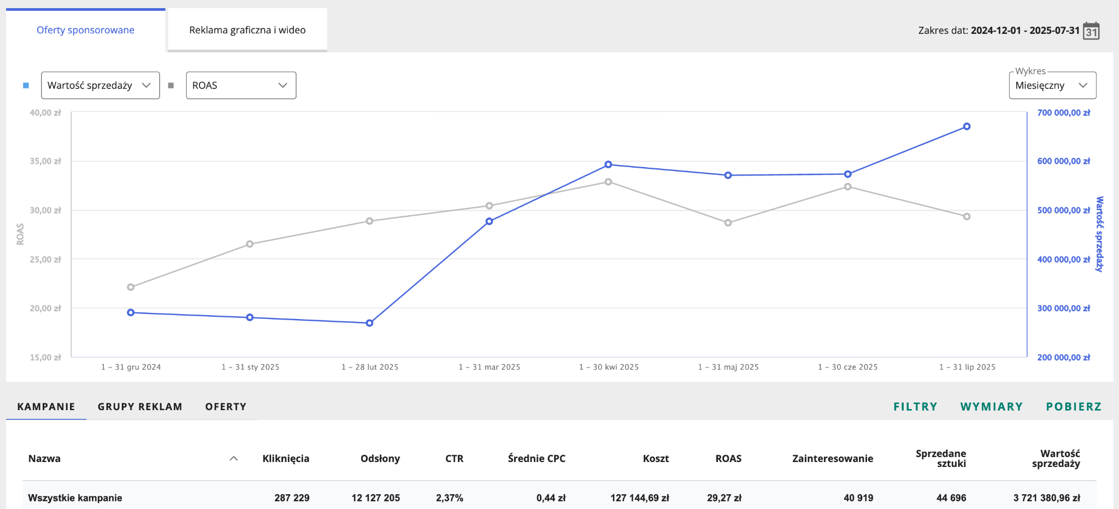Sort by CTR column header
Image resolution: width=1119 pixels, height=509 pixels.
[x=454, y=459]
